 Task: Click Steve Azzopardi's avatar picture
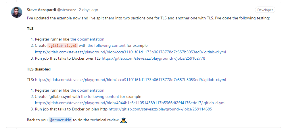pyautogui.click(x=16, y=12)
